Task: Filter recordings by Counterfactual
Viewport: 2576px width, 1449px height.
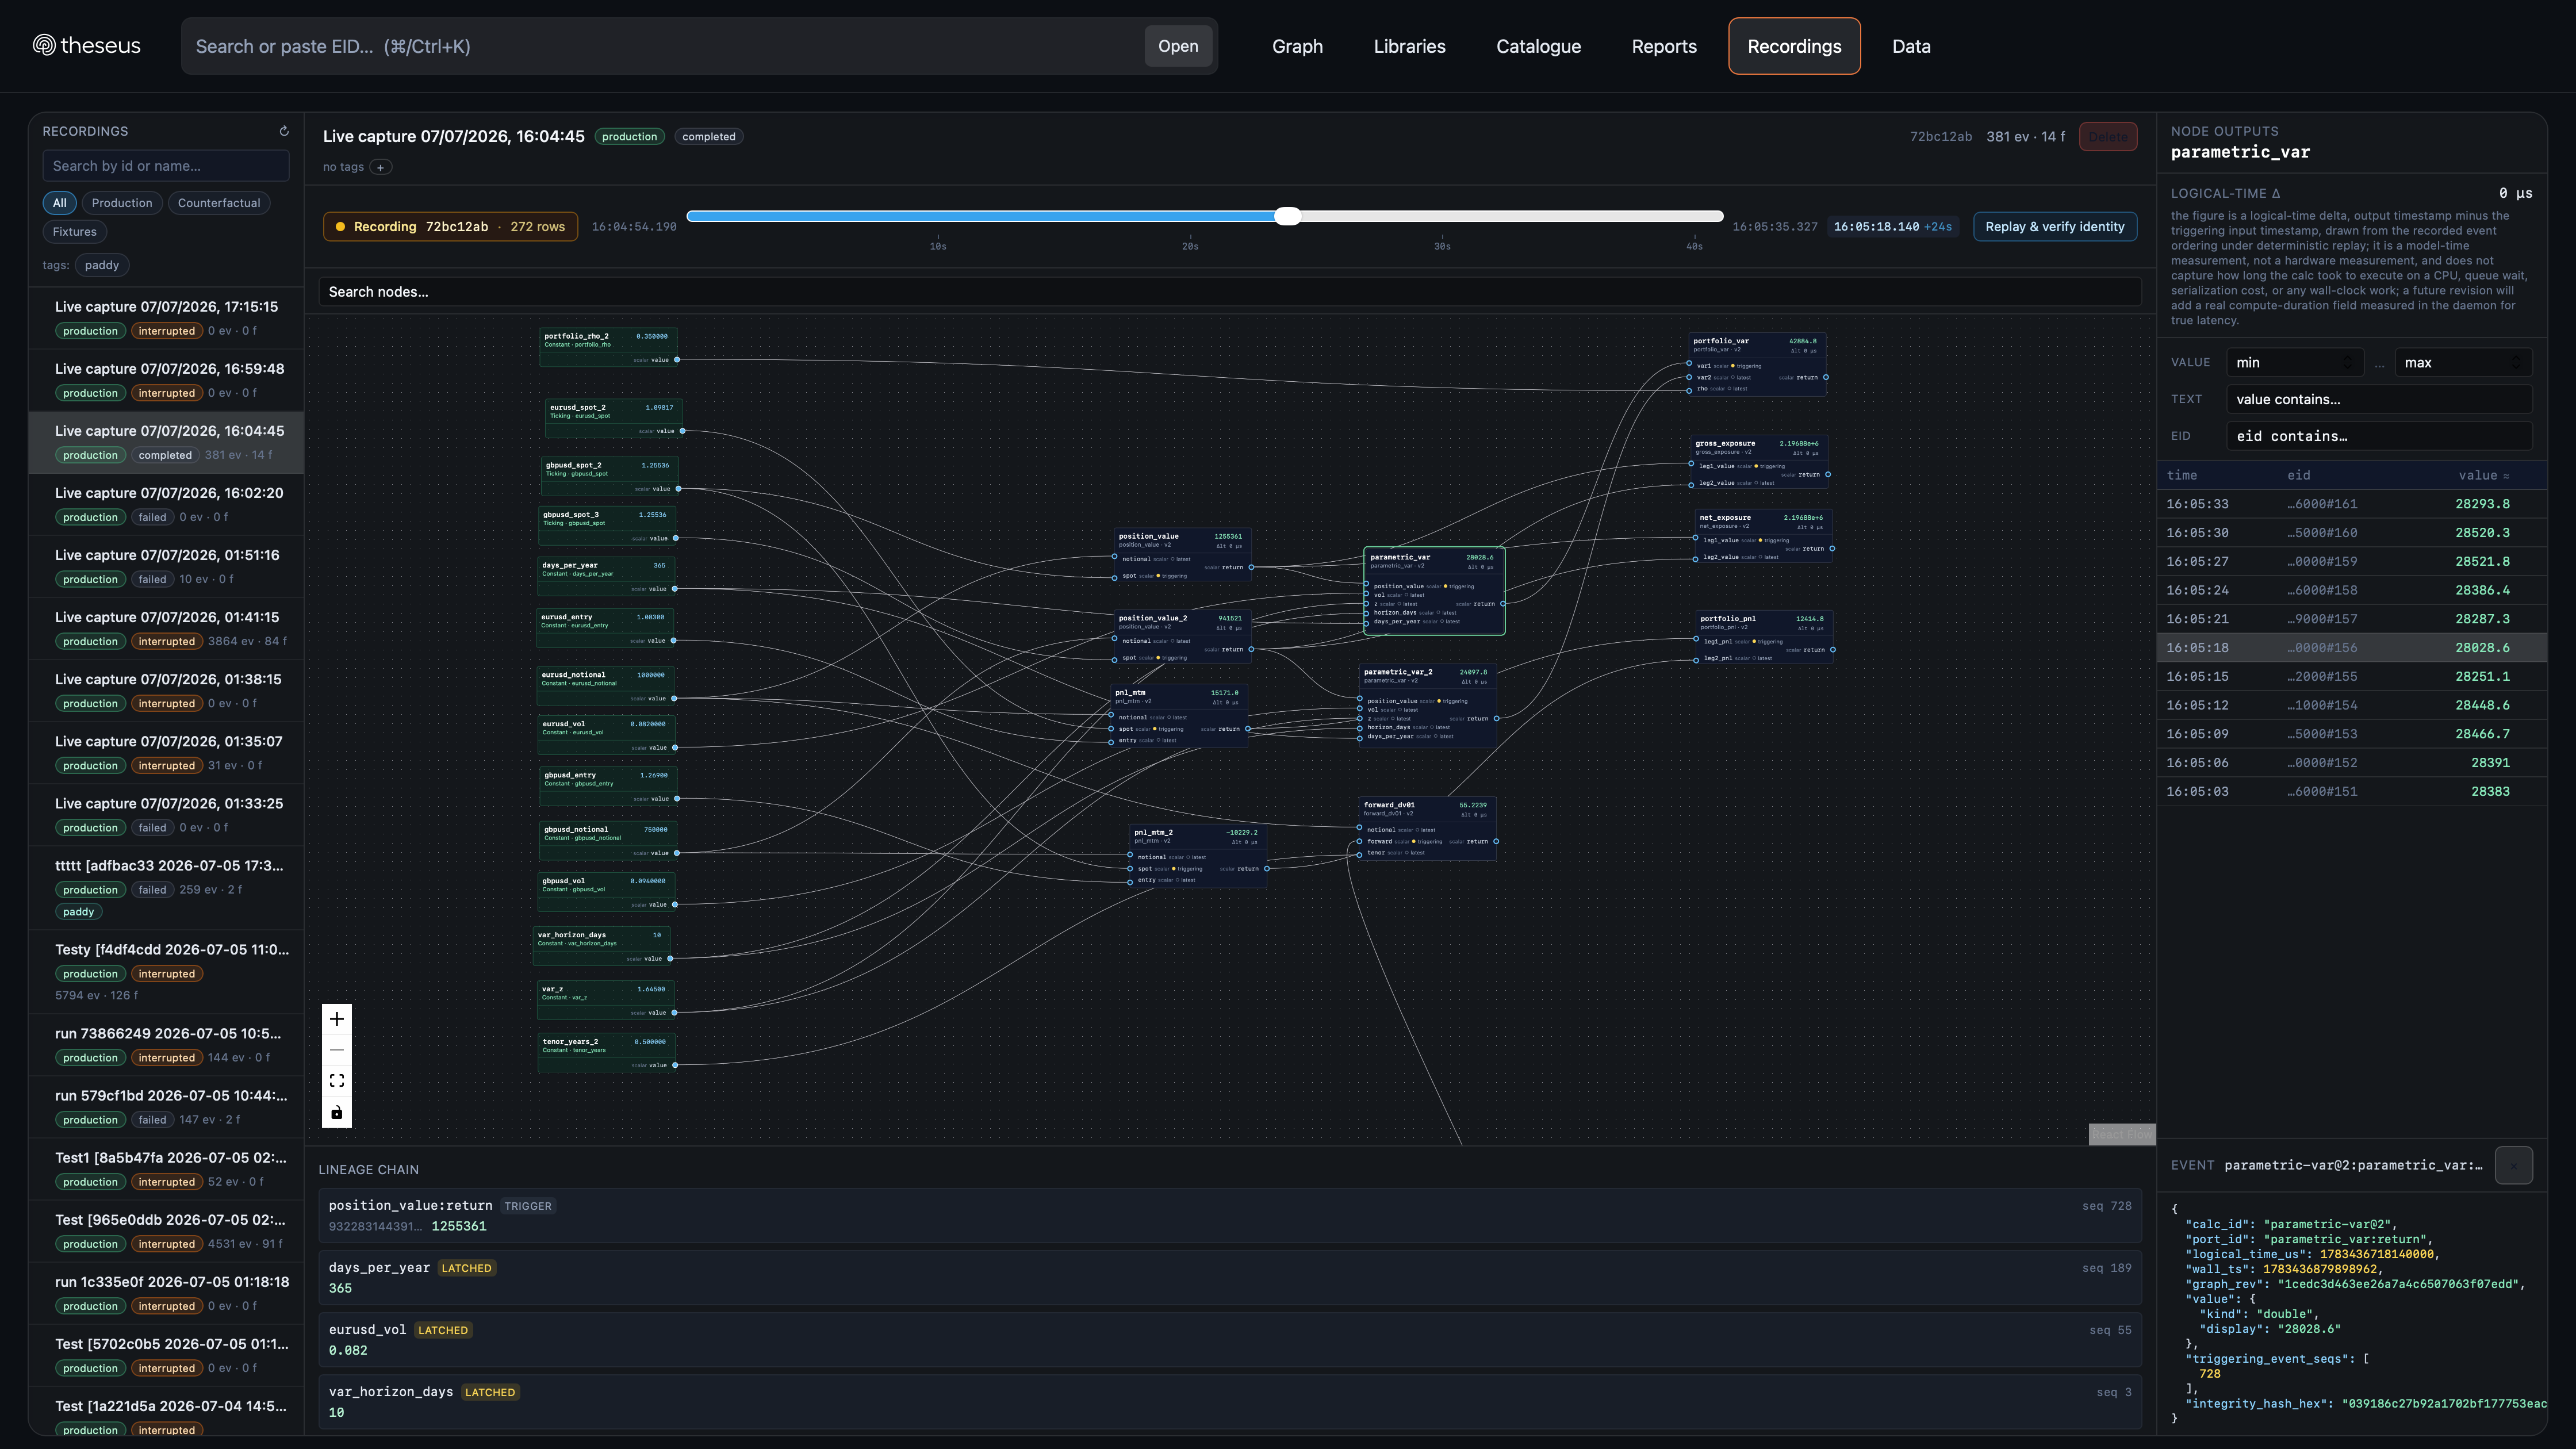Action: point(219,203)
